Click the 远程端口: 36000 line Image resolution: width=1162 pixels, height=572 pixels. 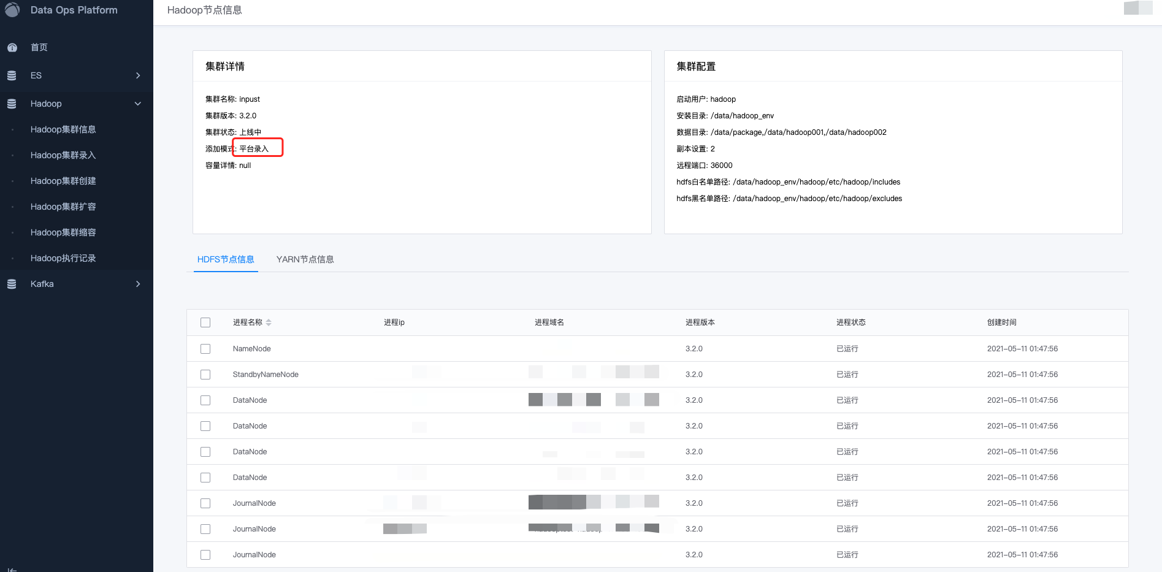[705, 166]
